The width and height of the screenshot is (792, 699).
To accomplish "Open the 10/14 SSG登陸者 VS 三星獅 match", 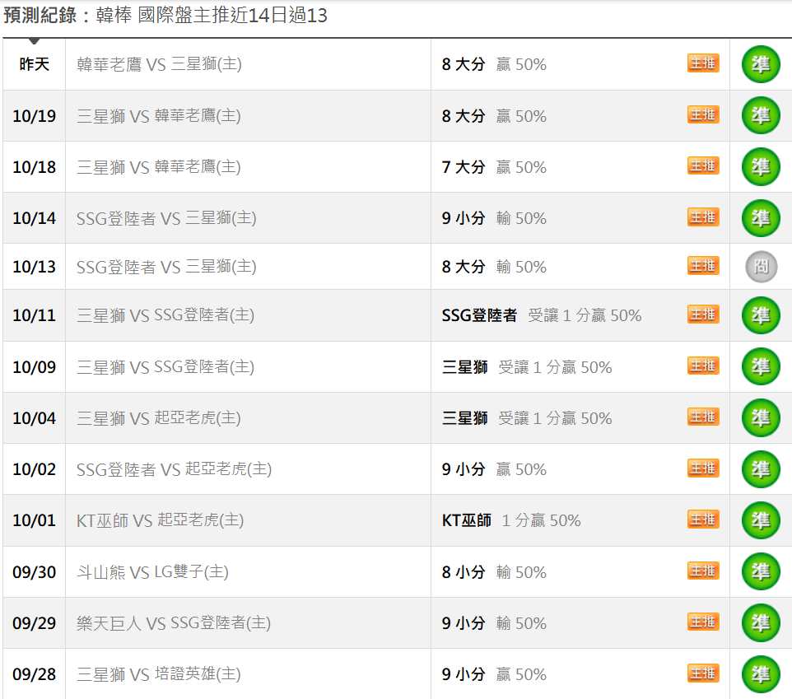I will tap(166, 218).
